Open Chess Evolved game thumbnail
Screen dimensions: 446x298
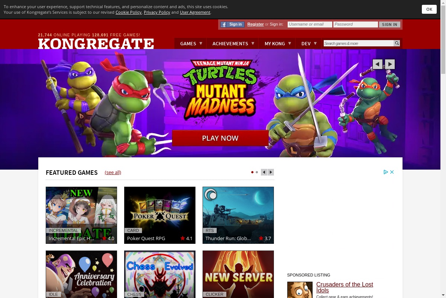160,274
